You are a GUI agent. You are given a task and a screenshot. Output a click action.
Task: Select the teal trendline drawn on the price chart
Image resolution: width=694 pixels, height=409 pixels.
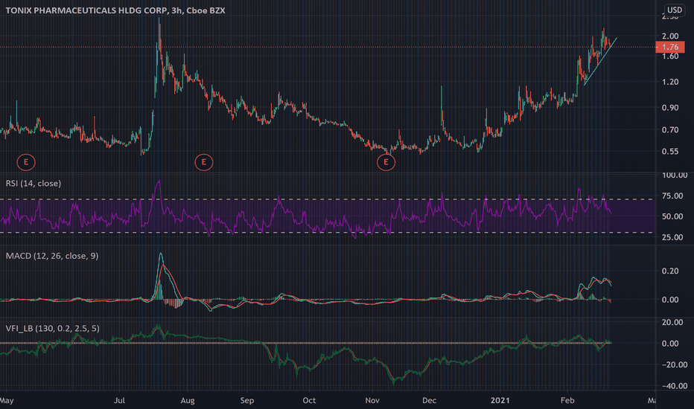(600, 62)
